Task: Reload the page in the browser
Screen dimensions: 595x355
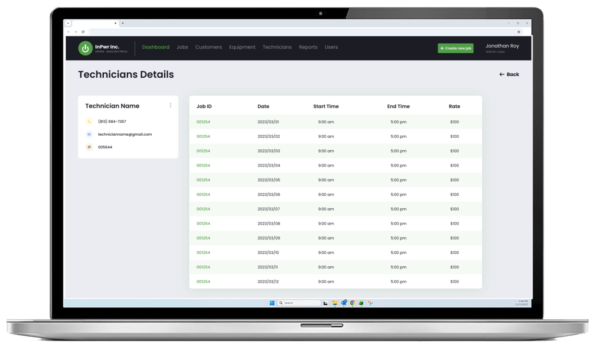Action: [x=83, y=32]
